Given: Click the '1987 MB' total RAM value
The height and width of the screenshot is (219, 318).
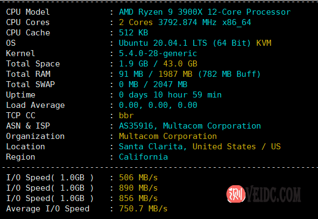Looking at the screenshot, I should coord(175,74).
